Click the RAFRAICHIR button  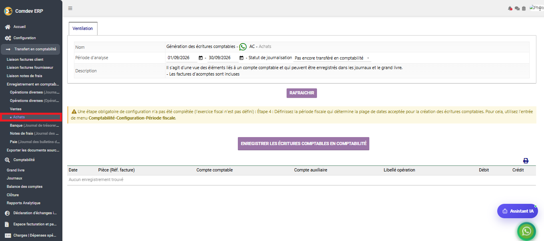click(x=301, y=93)
